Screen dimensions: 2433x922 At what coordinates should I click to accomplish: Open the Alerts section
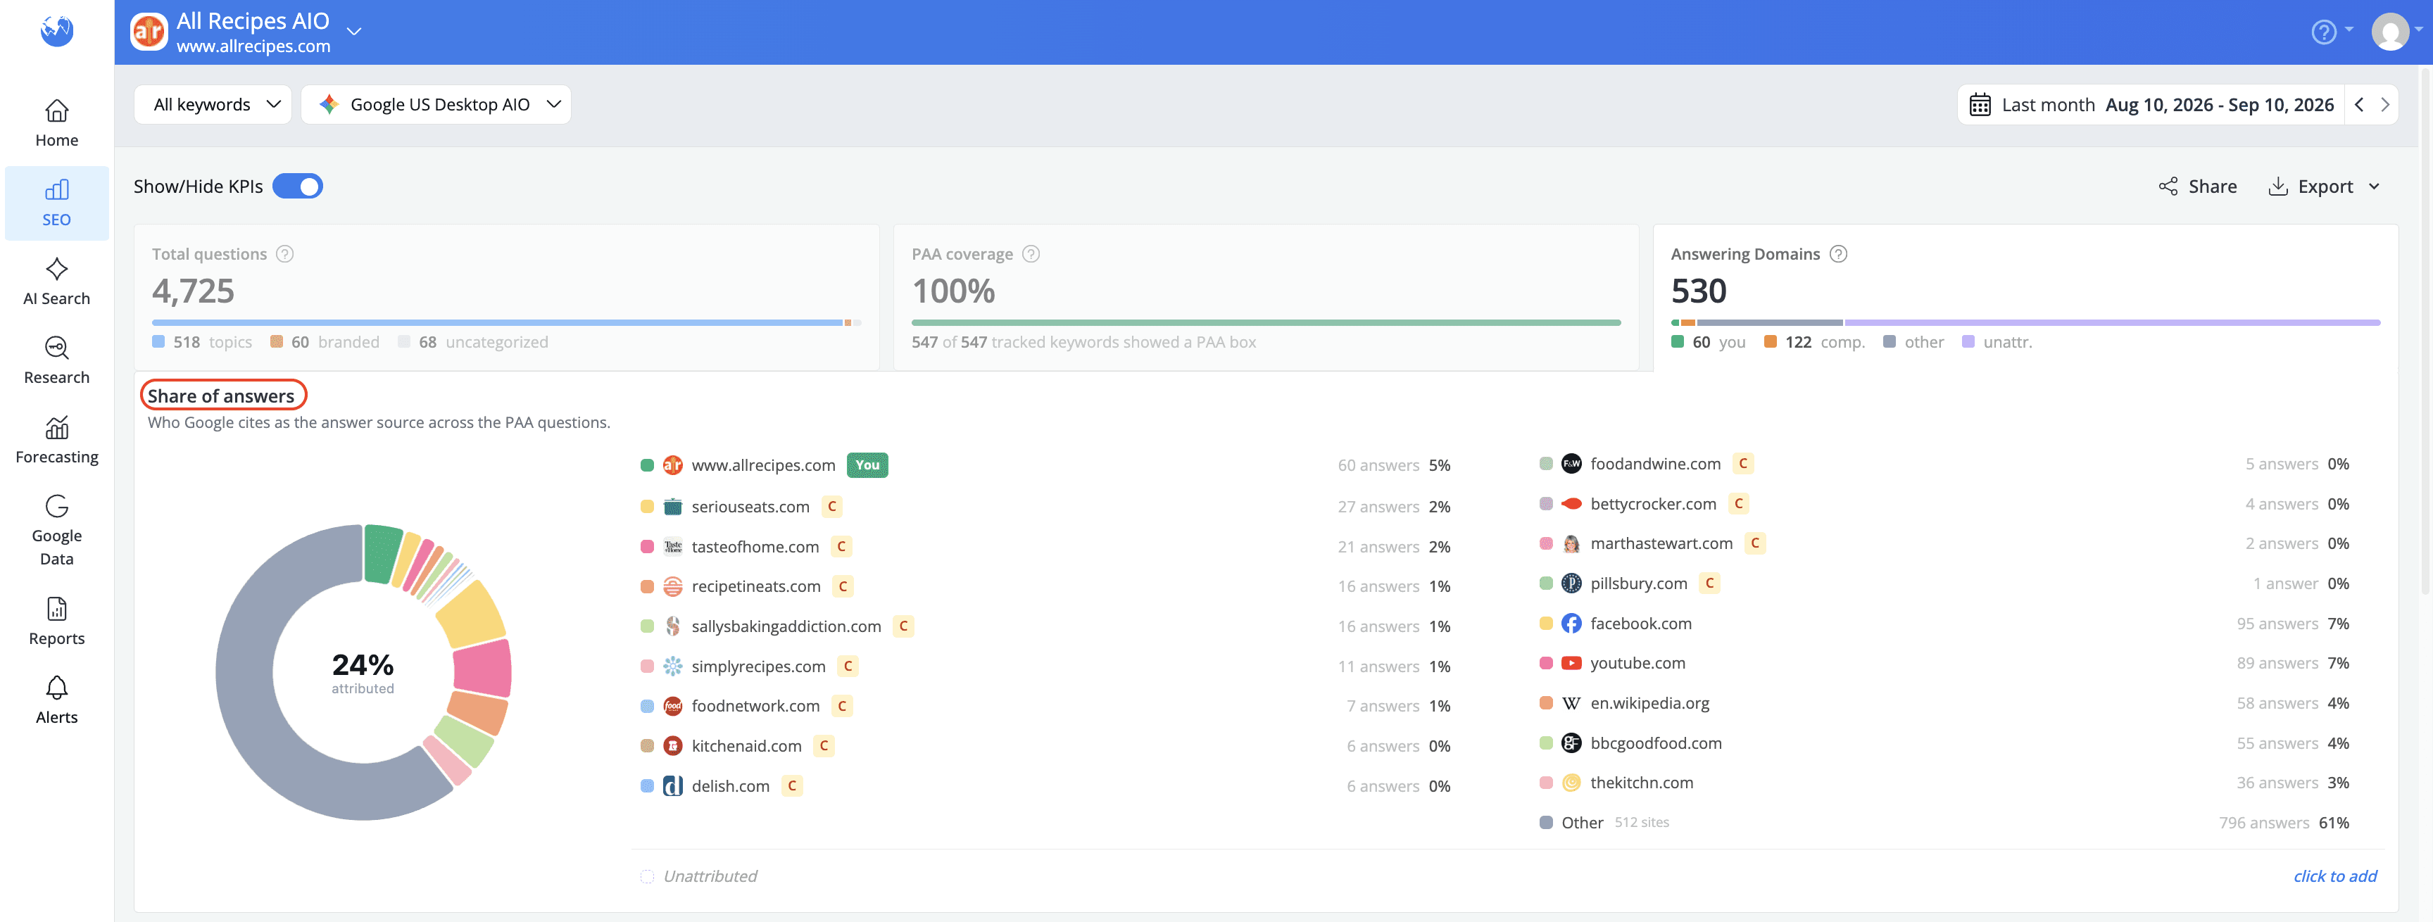[x=56, y=700]
